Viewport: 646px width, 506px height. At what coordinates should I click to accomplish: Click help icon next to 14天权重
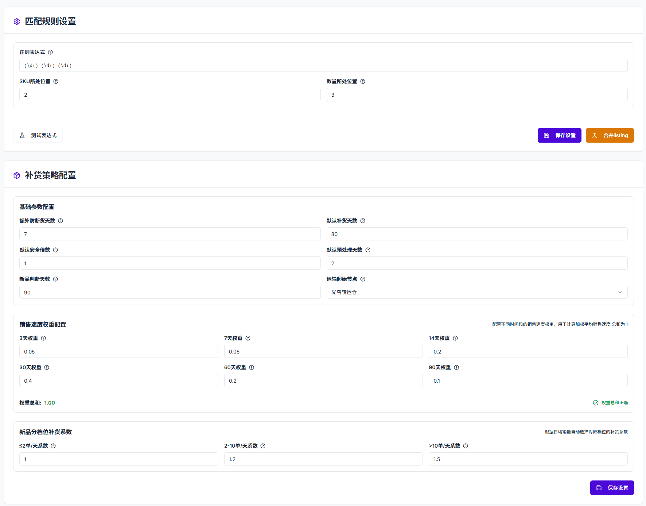[x=455, y=338]
